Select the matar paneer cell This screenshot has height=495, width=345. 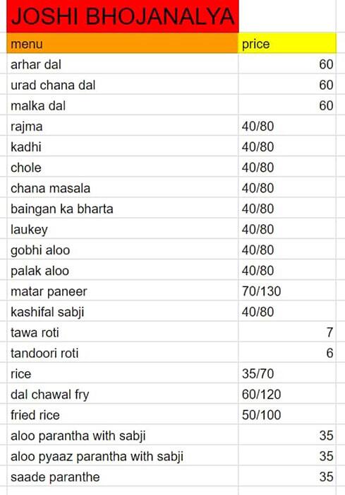click(x=123, y=291)
